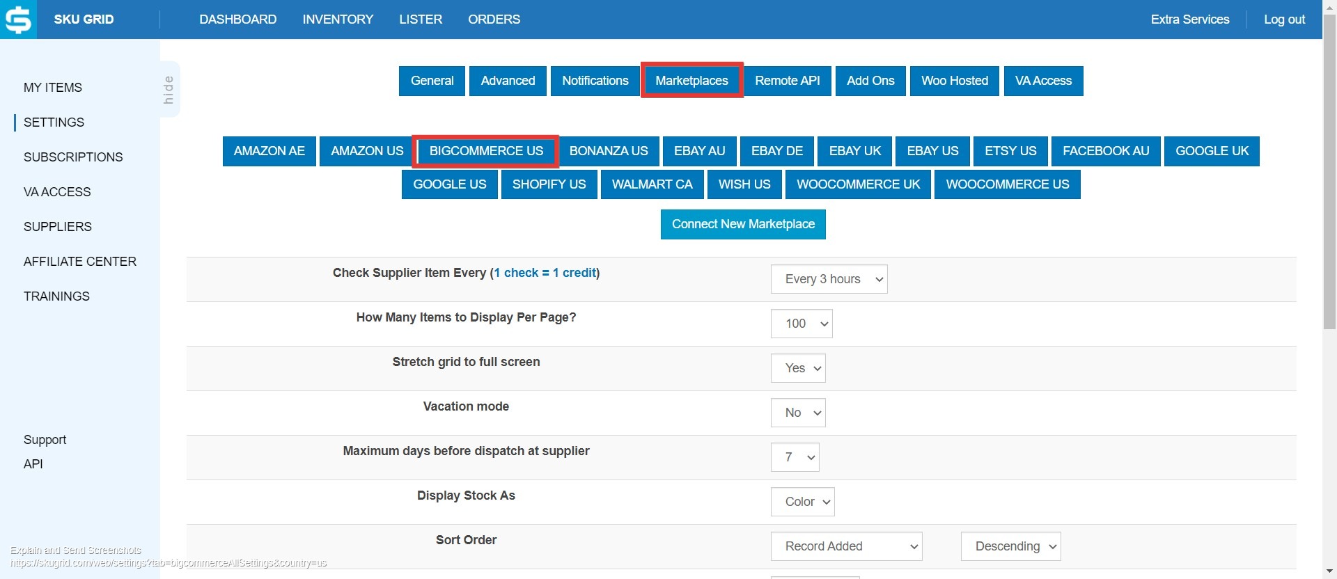Viewport: 1337px width, 579px height.
Task: Select the Google US marketplace
Action: click(450, 184)
